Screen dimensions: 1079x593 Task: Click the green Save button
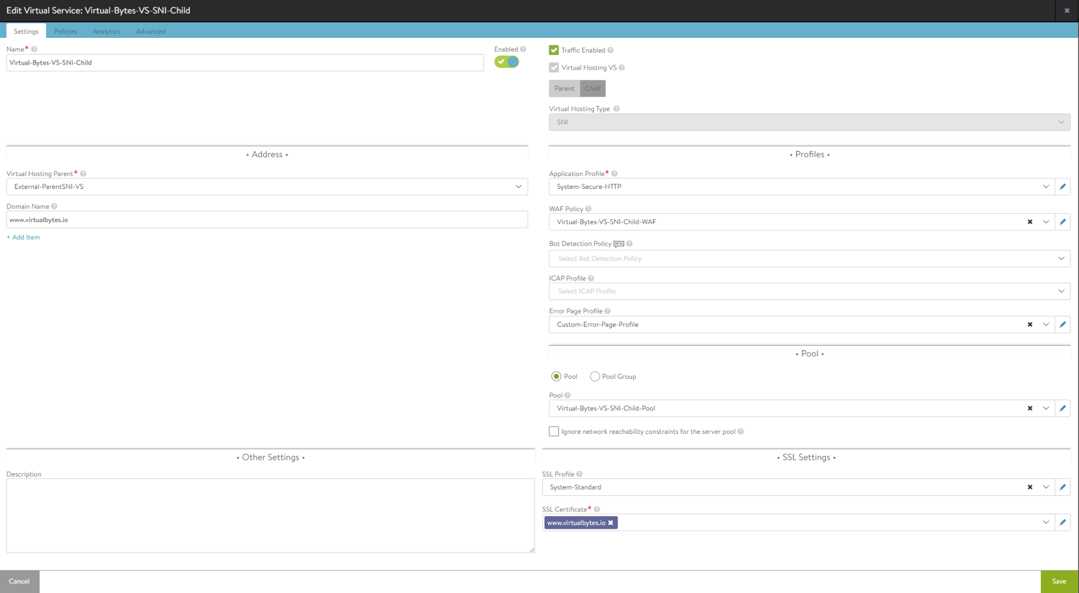click(1059, 581)
